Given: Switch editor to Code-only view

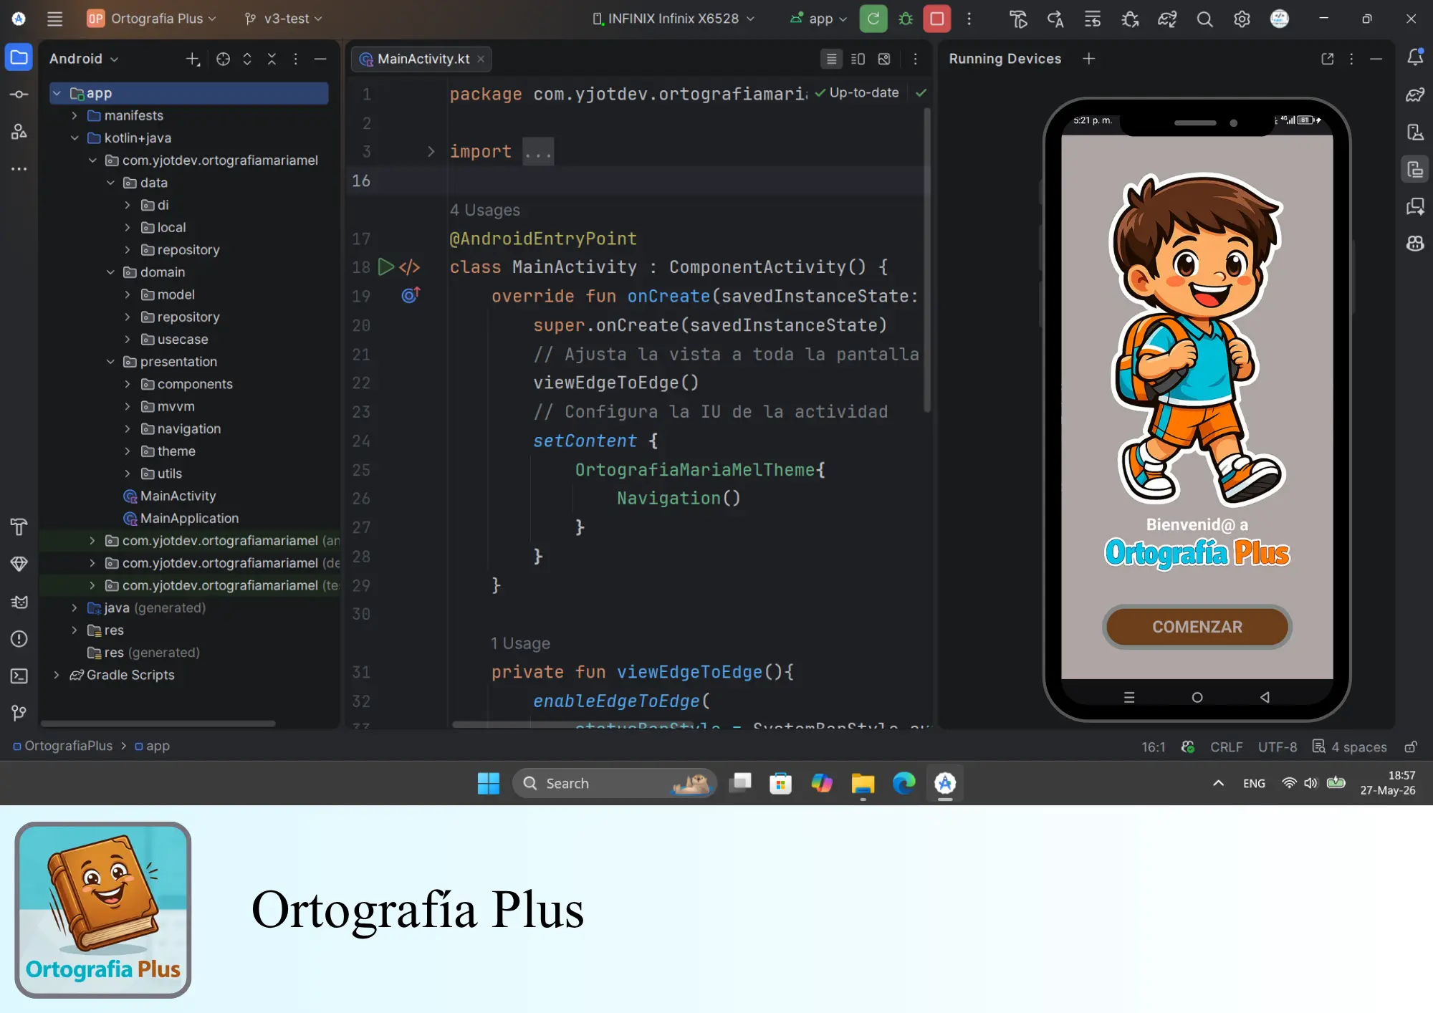Looking at the screenshot, I should (x=831, y=59).
